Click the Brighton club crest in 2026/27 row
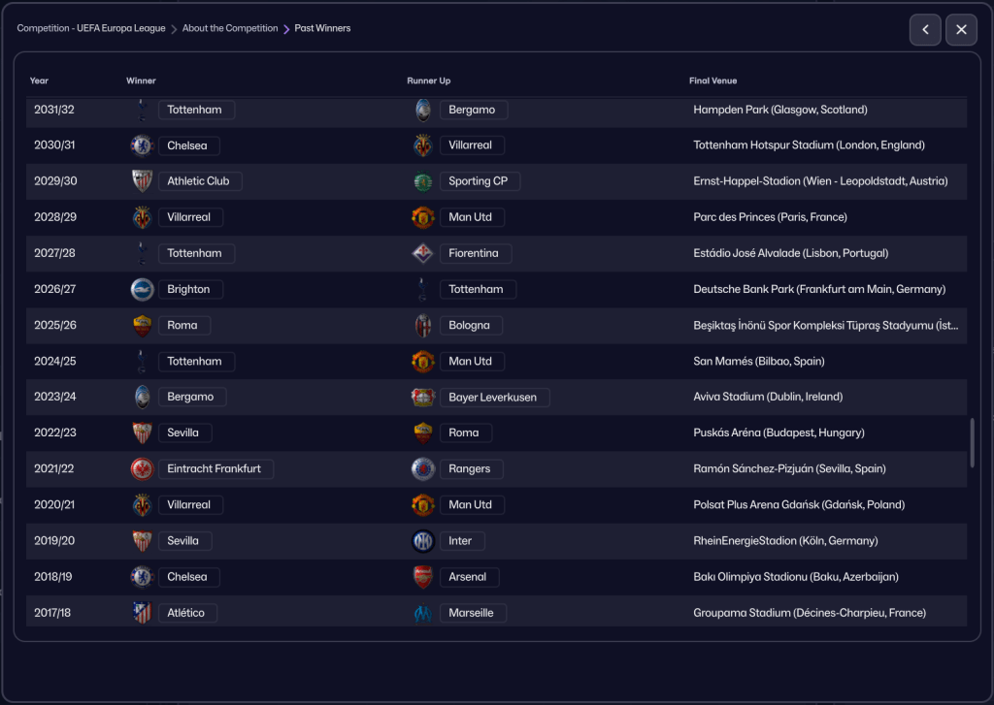The width and height of the screenshot is (994, 705). pyautogui.click(x=143, y=289)
